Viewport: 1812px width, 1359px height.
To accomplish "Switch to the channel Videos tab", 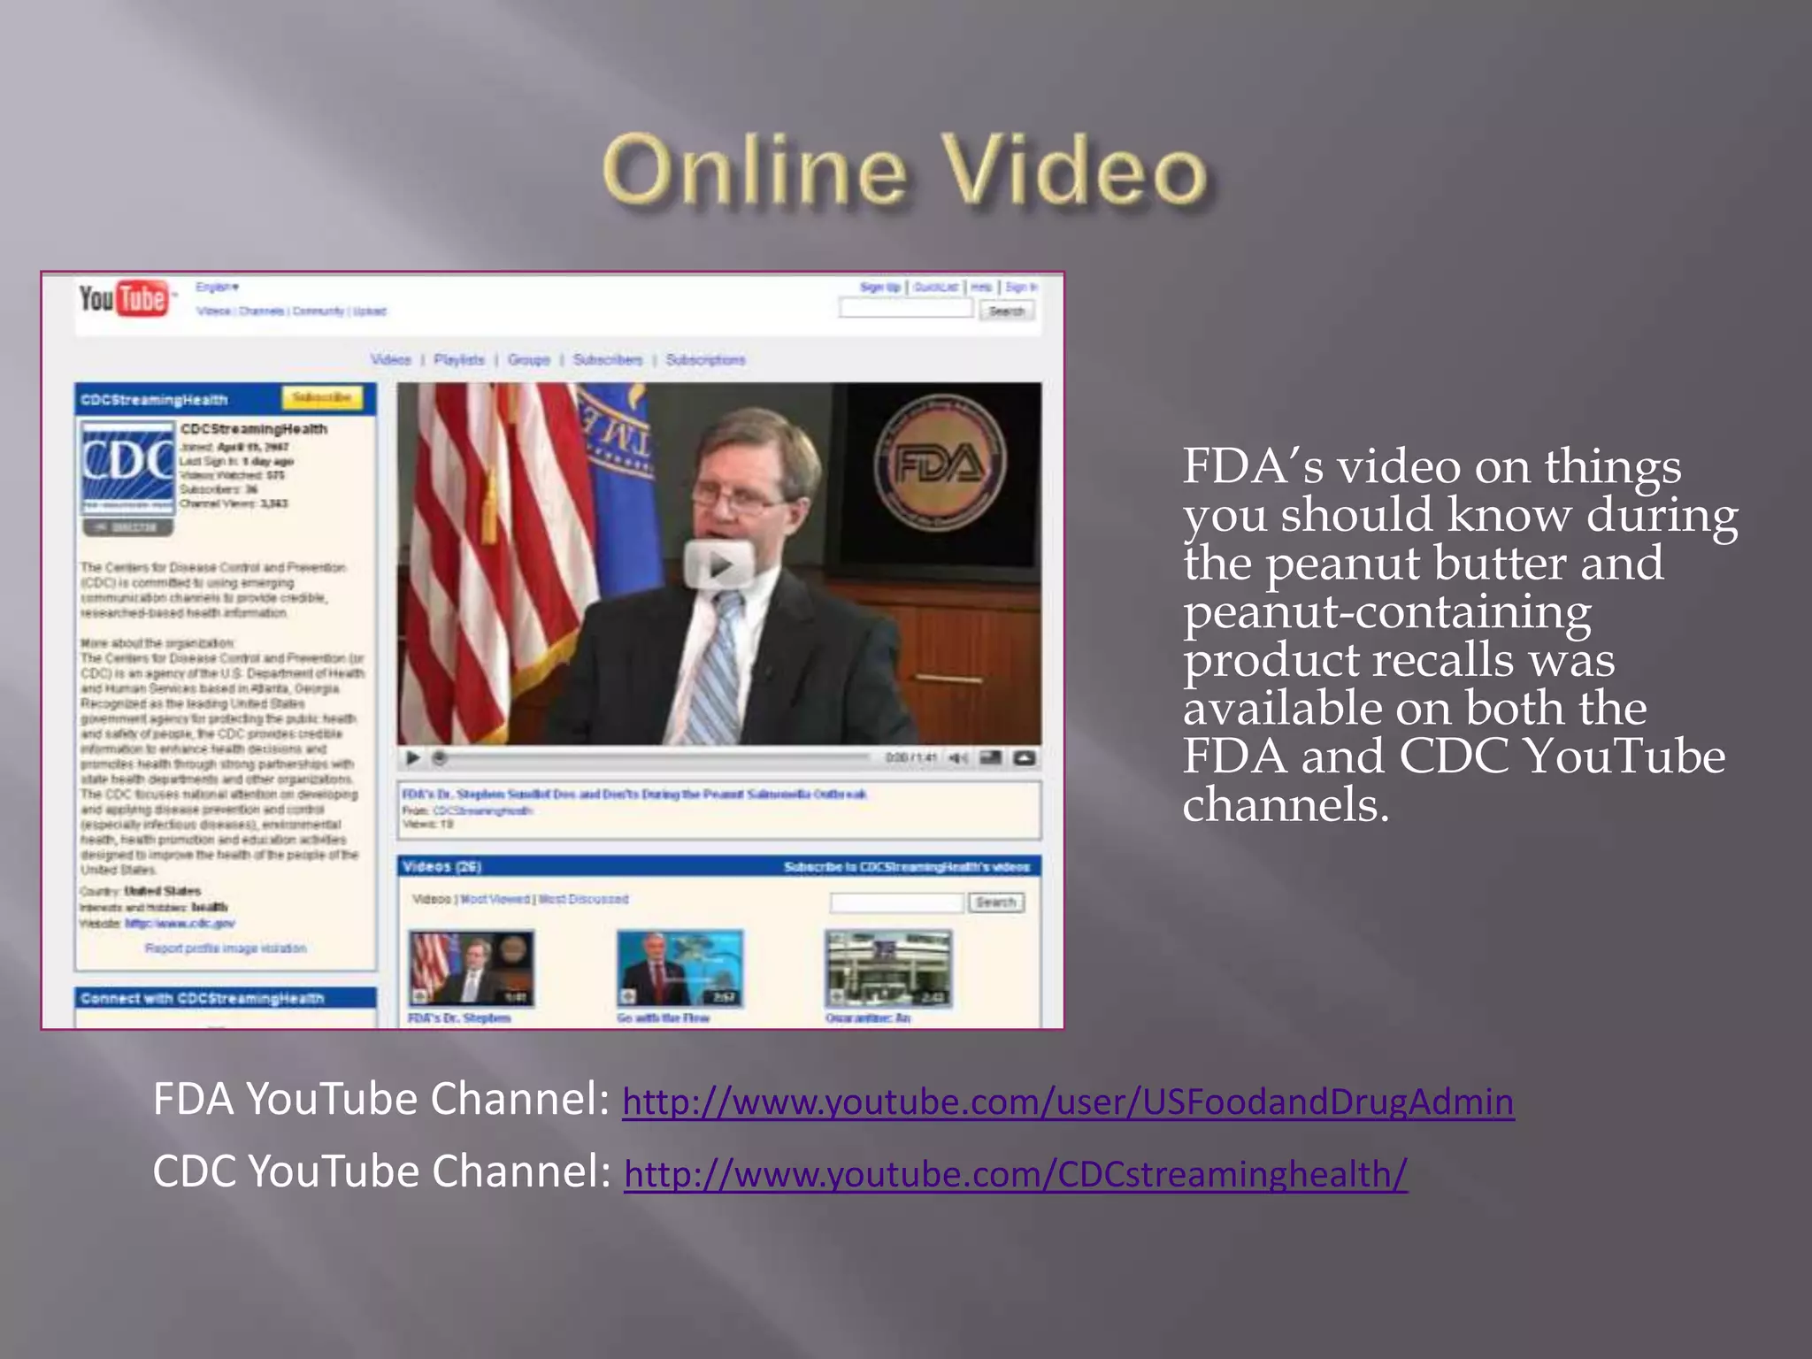I will [x=391, y=359].
